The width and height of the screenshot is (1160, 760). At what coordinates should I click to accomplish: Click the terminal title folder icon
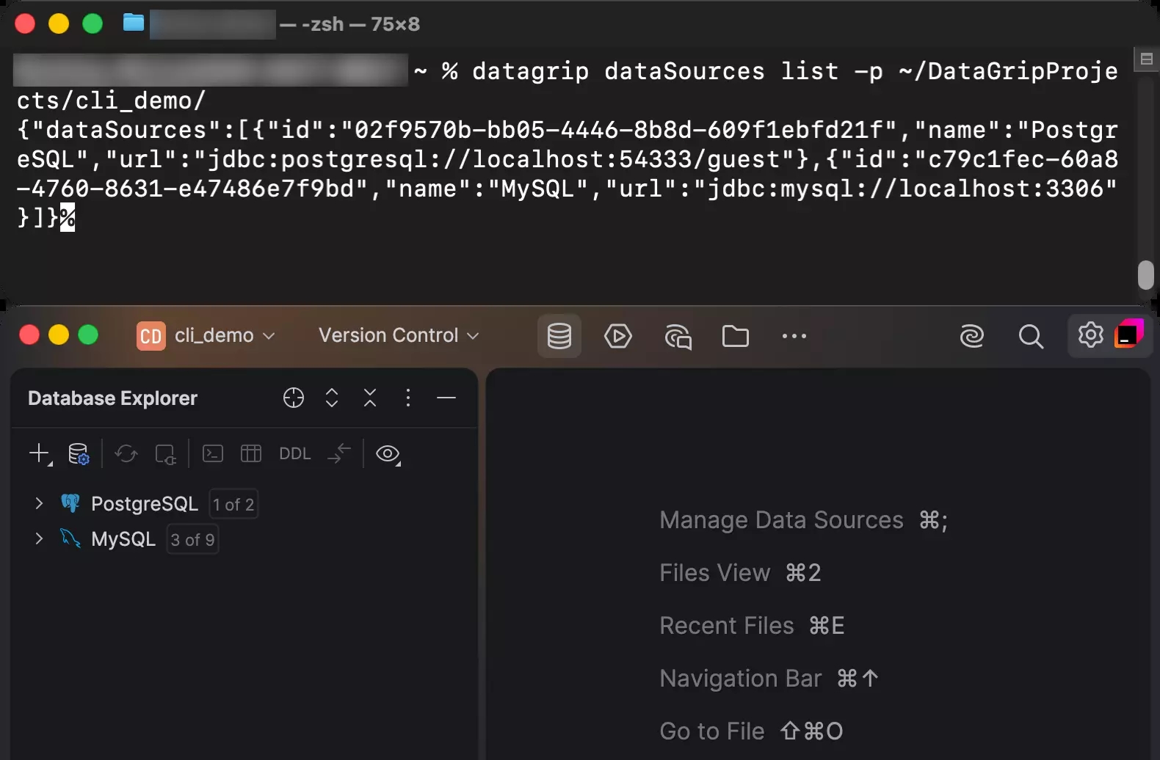point(133,23)
